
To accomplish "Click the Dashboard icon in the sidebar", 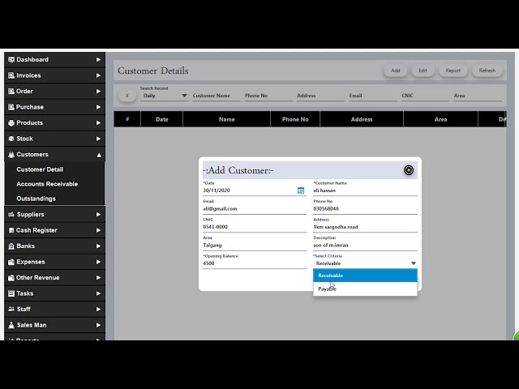I will pyautogui.click(x=11, y=60).
